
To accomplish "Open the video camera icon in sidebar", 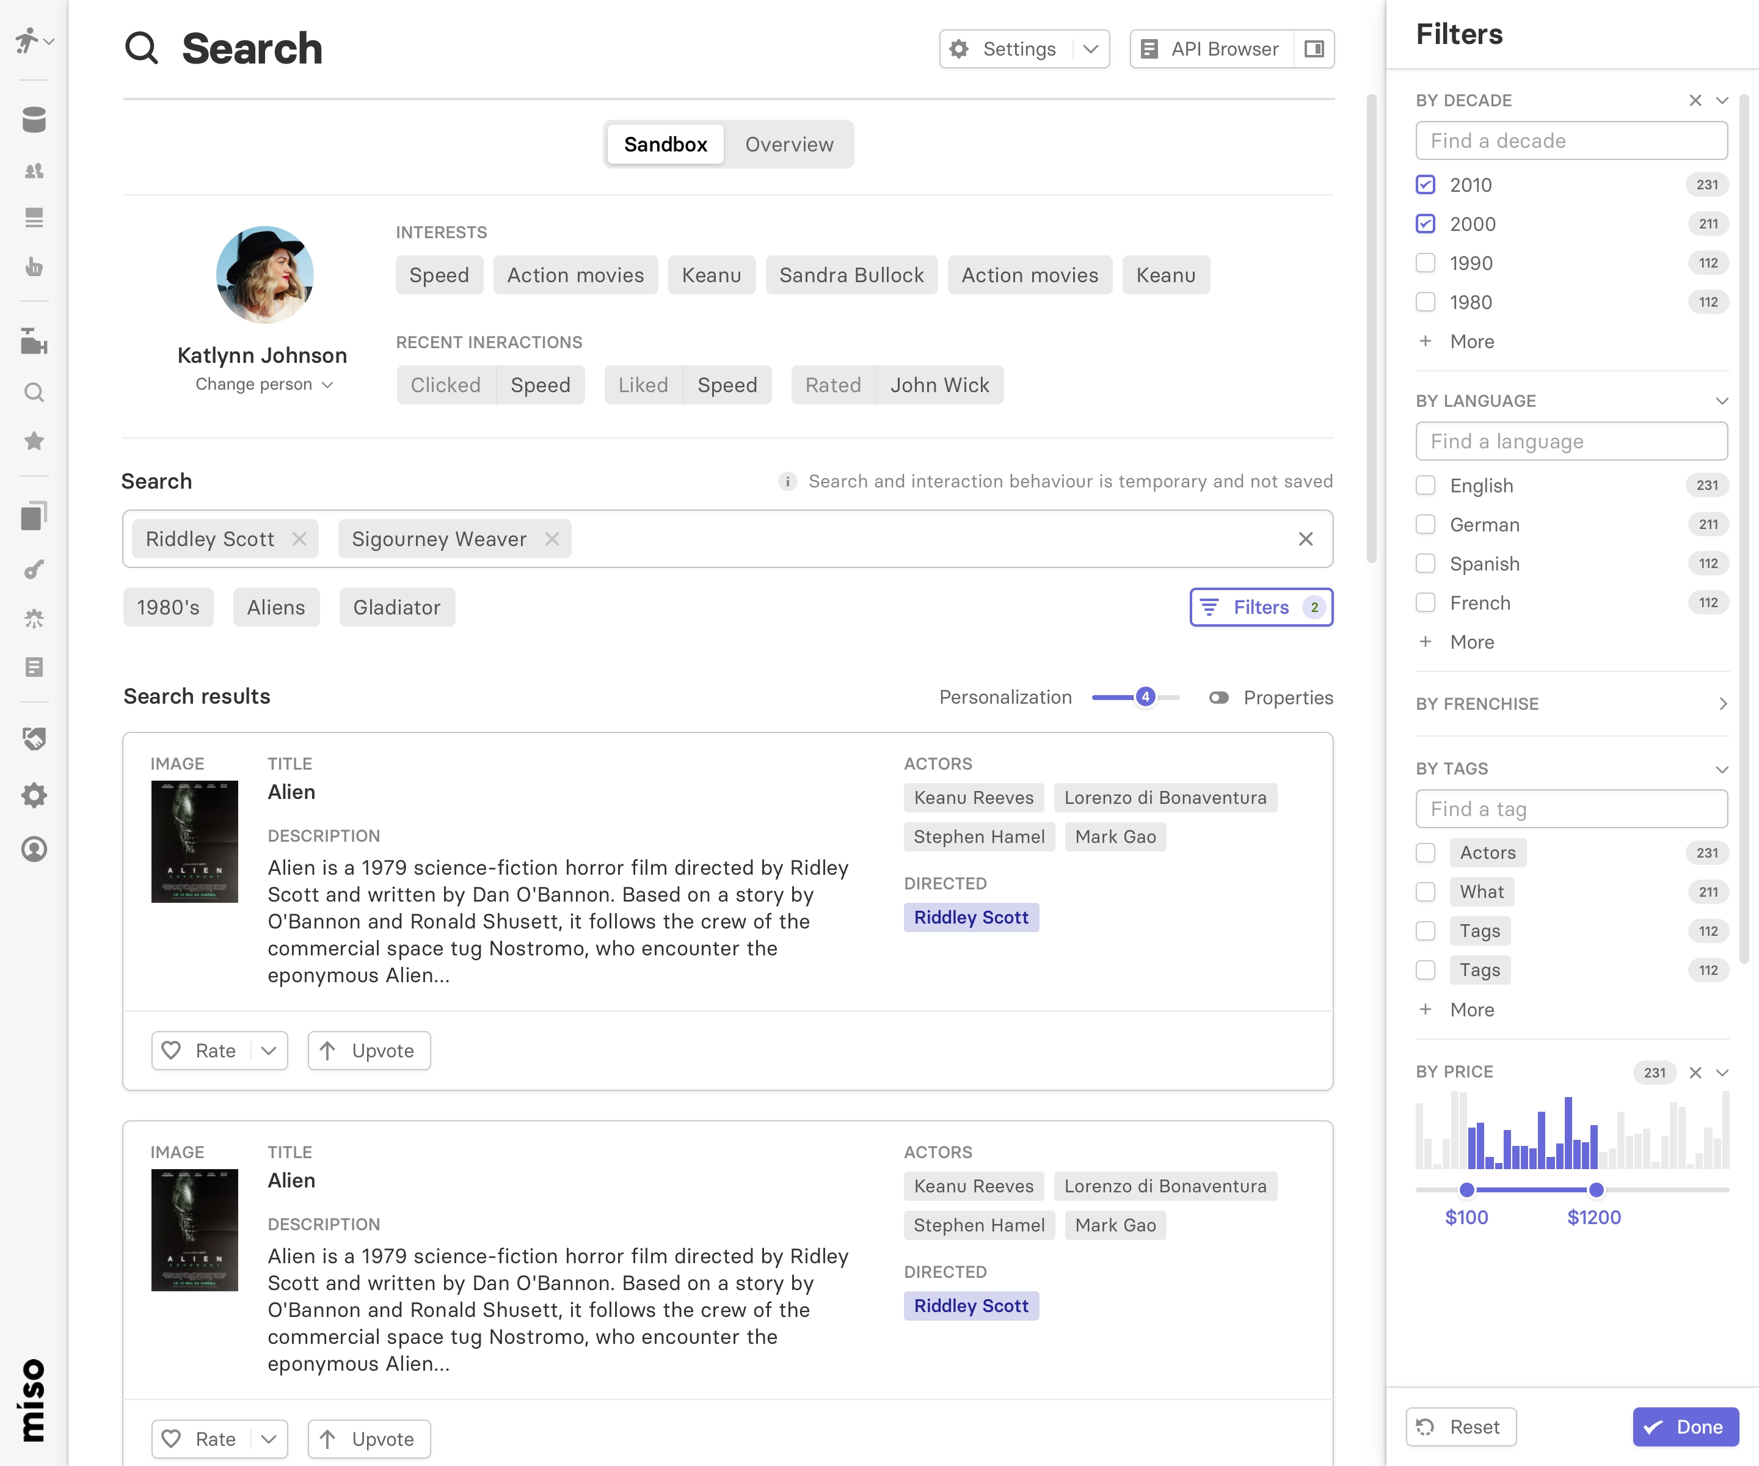I will click(x=34, y=342).
